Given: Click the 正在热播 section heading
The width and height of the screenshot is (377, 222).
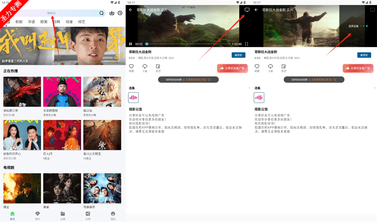Looking at the screenshot, I should [x=11, y=71].
